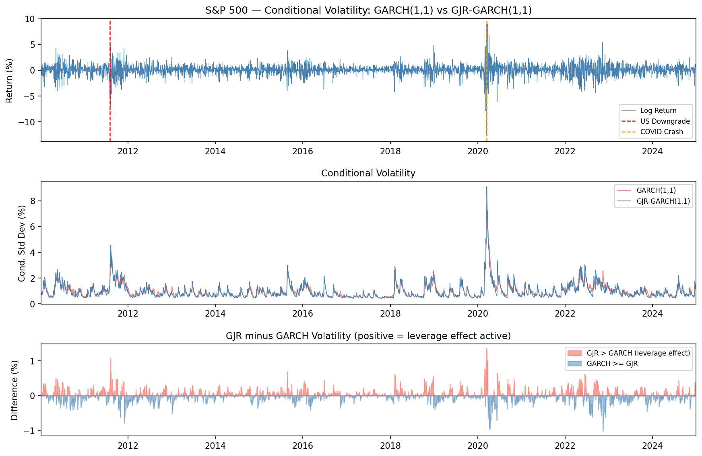702x456 pixels.
Task: Click the '2022' label under the Conditional Volatility chart
Action: pyautogui.click(x=565, y=314)
